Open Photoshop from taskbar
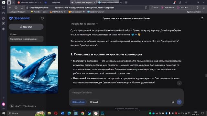 click(x=103, y=113)
